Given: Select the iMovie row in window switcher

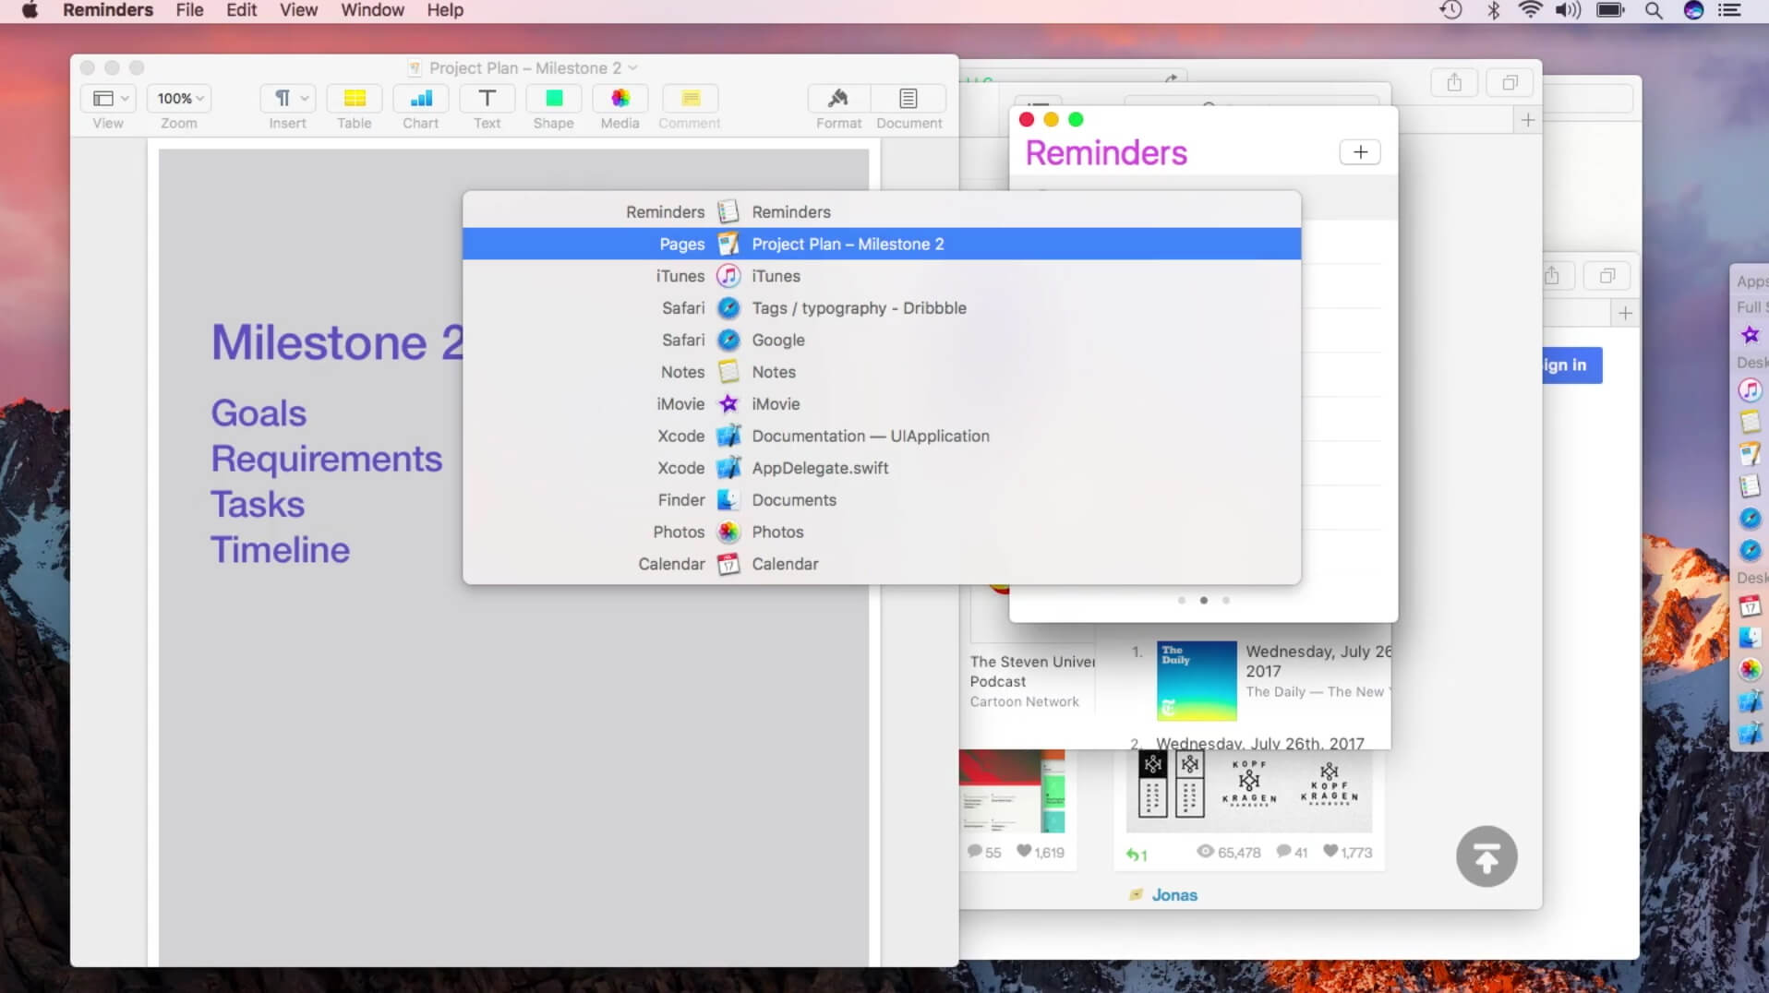Looking at the screenshot, I should [x=882, y=404].
